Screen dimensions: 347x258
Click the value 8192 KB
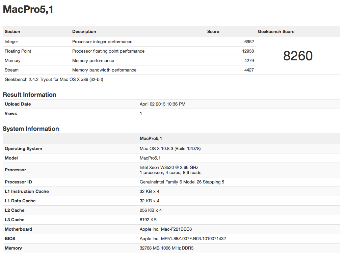pyautogui.click(x=148, y=220)
